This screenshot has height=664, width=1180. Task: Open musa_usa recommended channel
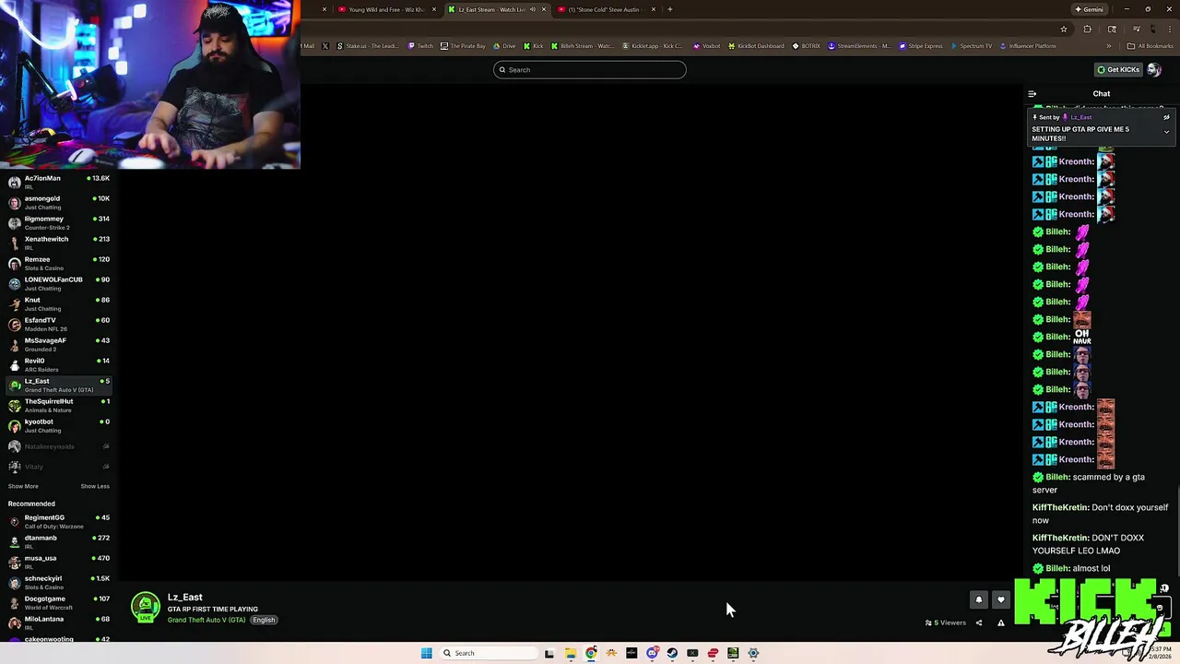point(57,562)
